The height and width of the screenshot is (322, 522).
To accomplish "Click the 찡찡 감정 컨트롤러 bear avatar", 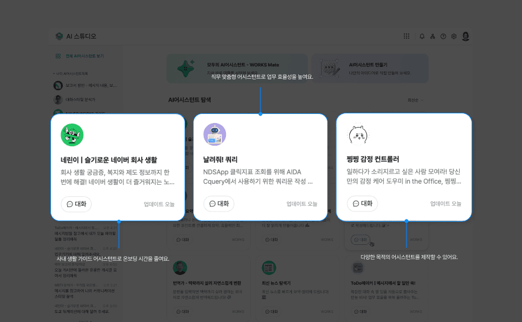I will [x=358, y=134].
